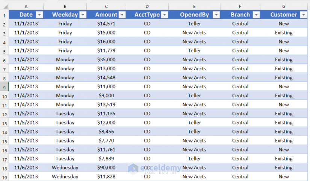Image resolution: width=310 pixels, height=181 pixels.
Task: Open the Weekday column filter dropdown
Action: pos(83,15)
